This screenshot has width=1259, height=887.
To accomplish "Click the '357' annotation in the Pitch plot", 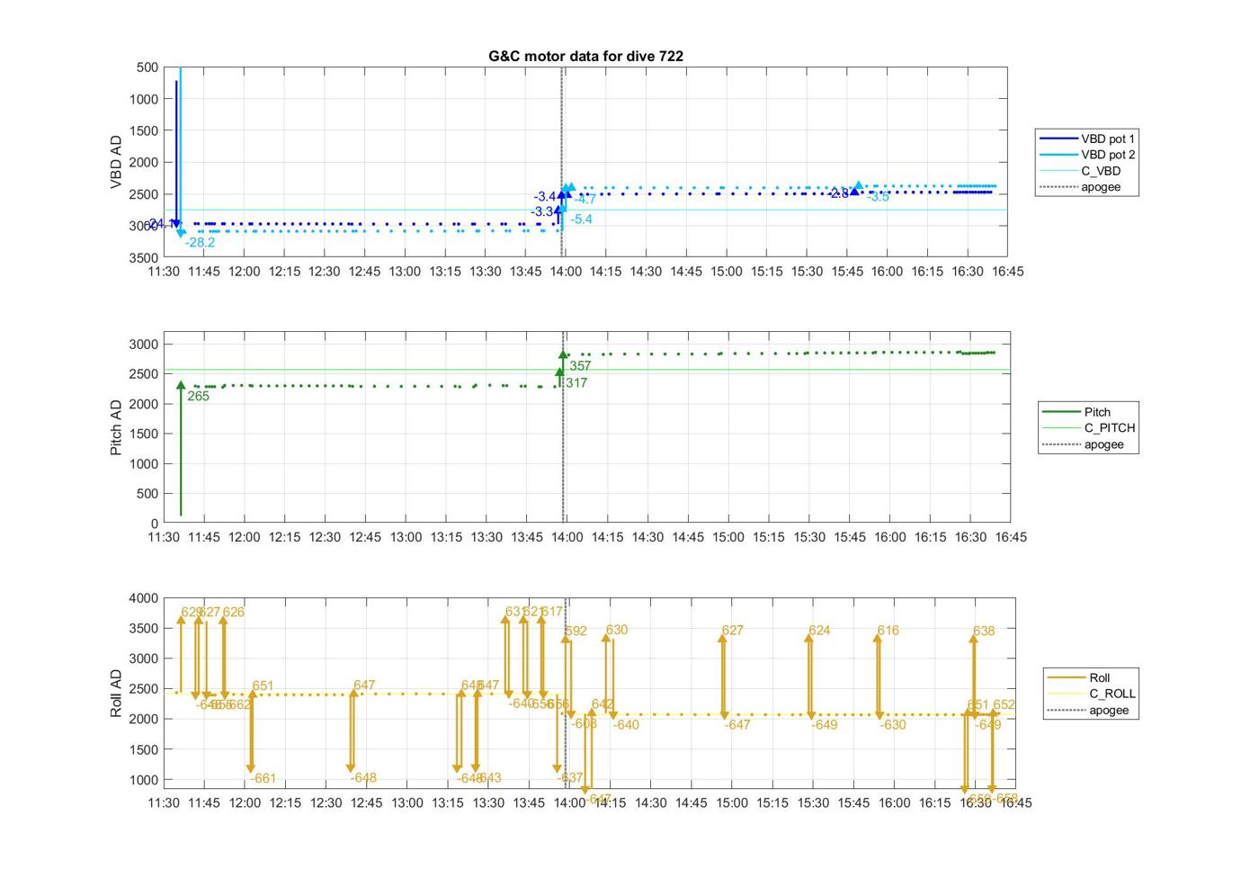I will click(x=580, y=366).
